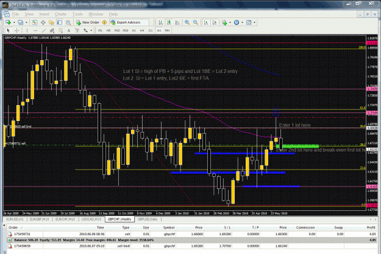Switch to the M1 timeframe
The height and width of the screenshot is (254, 381).
(x=100, y=30)
